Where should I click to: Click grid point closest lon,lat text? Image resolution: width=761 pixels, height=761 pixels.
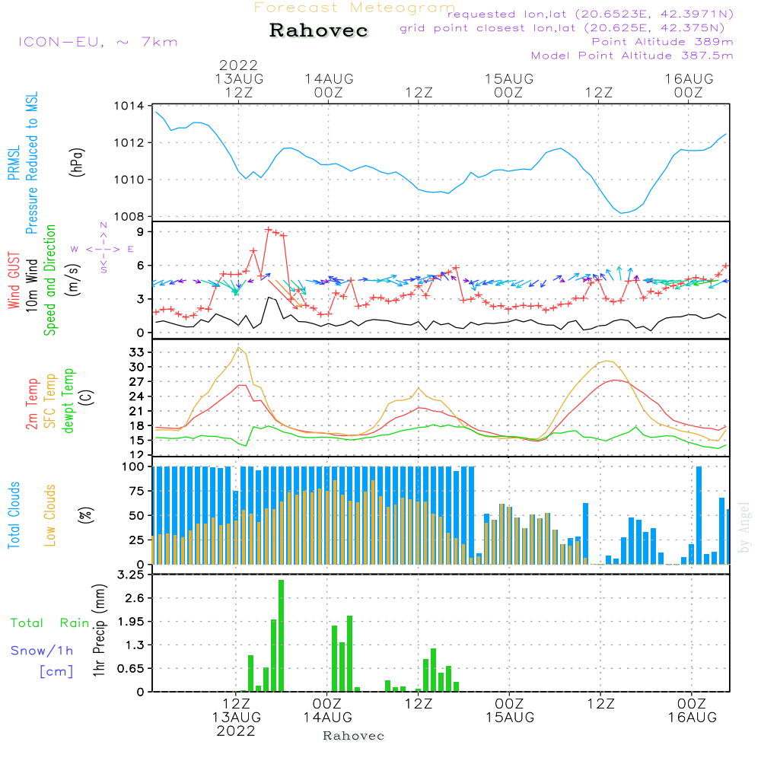562,28
